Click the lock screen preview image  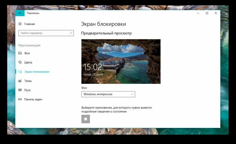(x=121, y=61)
